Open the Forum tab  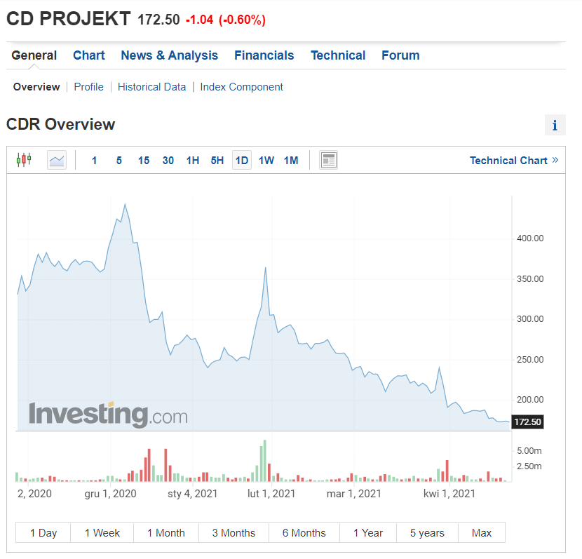[400, 55]
